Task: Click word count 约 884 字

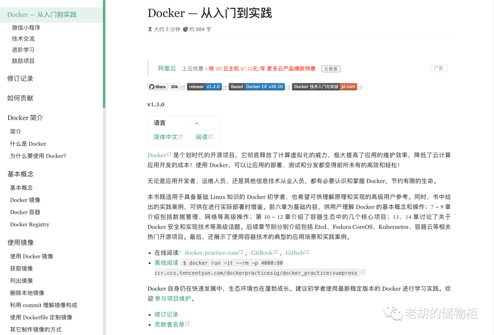Action: pyautogui.click(x=197, y=29)
